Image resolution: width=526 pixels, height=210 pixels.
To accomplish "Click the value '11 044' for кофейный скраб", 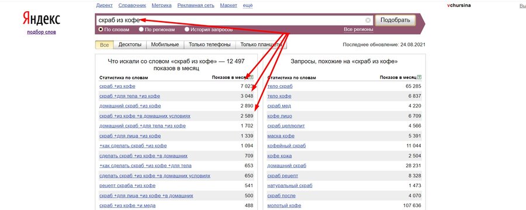I will click(413, 146).
